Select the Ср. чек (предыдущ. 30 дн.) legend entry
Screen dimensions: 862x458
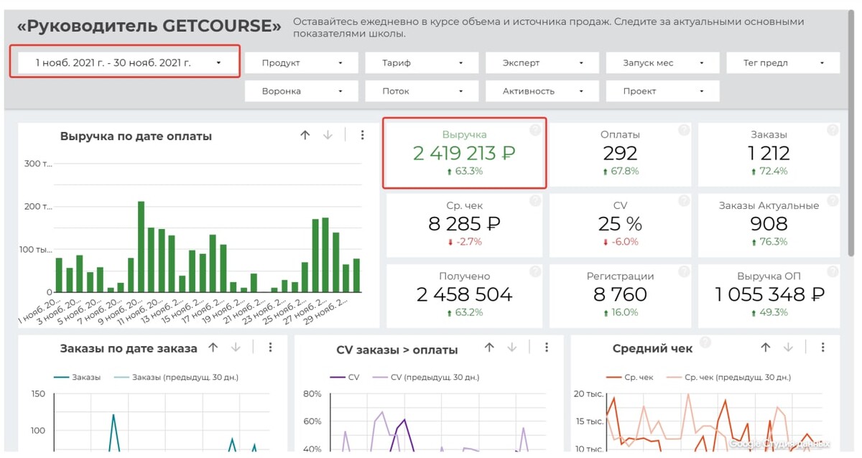click(729, 377)
